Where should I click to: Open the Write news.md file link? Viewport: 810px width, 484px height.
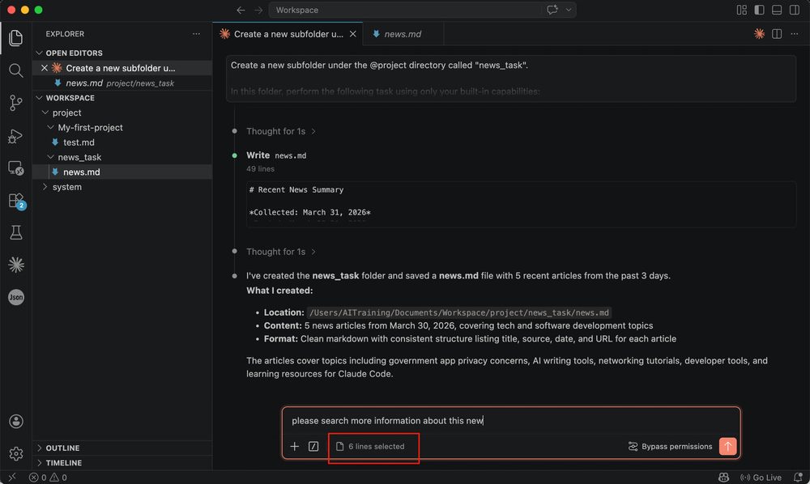tap(290, 155)
